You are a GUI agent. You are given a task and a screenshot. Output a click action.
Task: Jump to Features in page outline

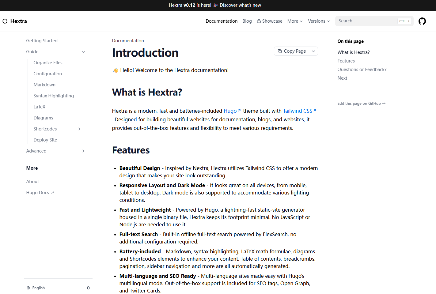pyautogui.click(x=346, y=61)
